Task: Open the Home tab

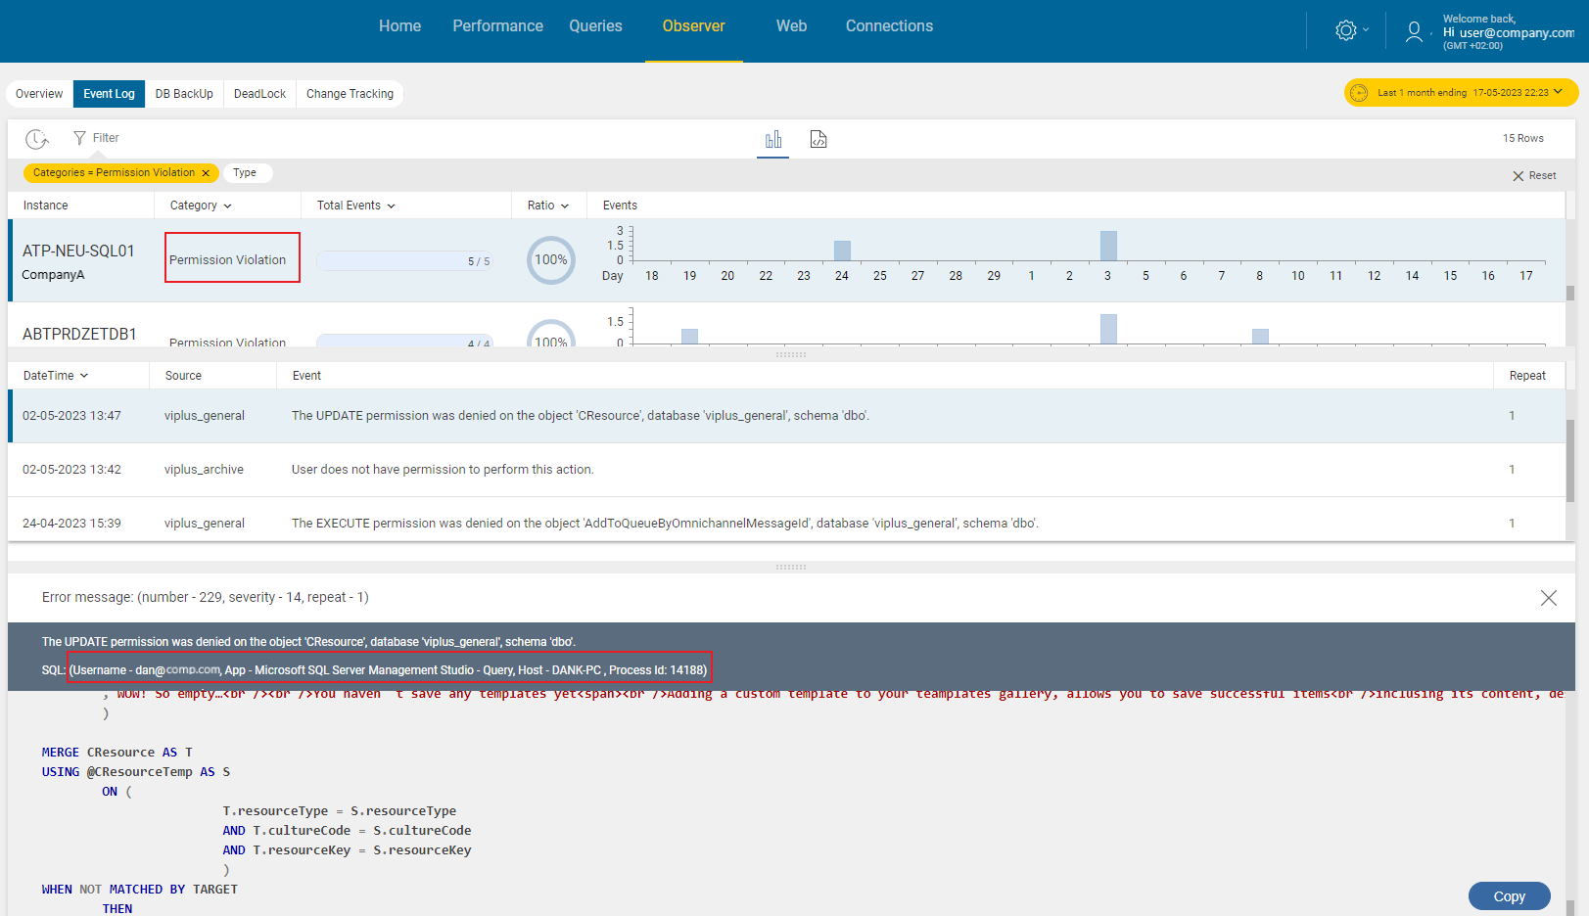Action: (x=399, y=26)
